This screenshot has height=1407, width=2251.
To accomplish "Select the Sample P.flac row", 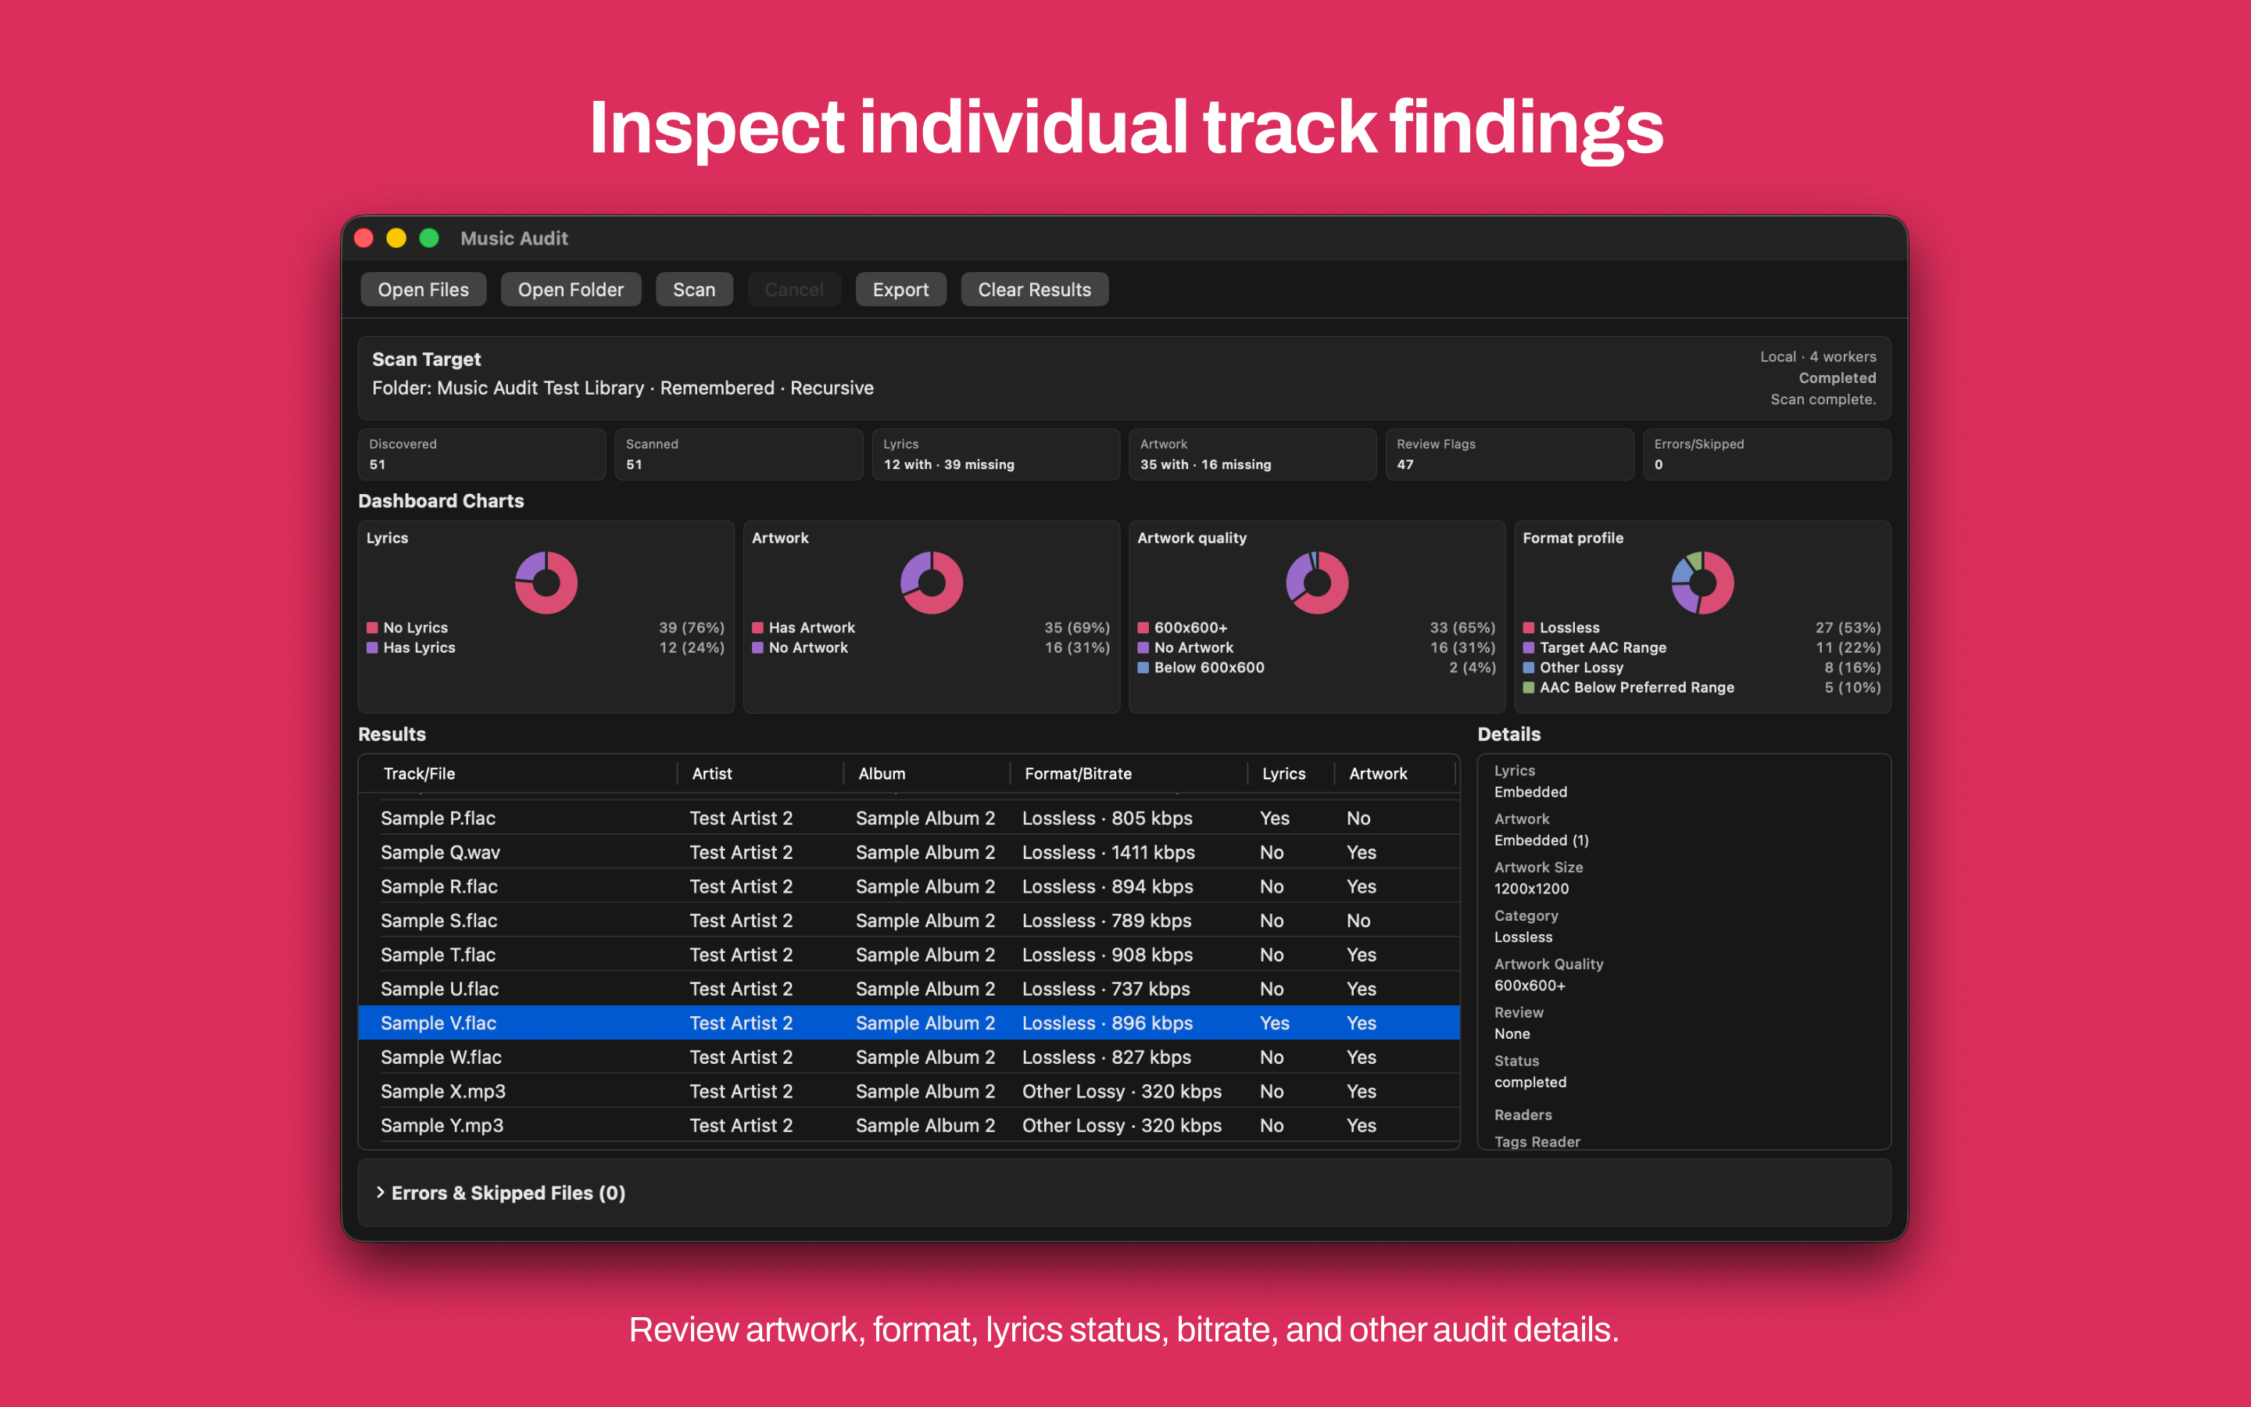I will (x=909, y=818).
